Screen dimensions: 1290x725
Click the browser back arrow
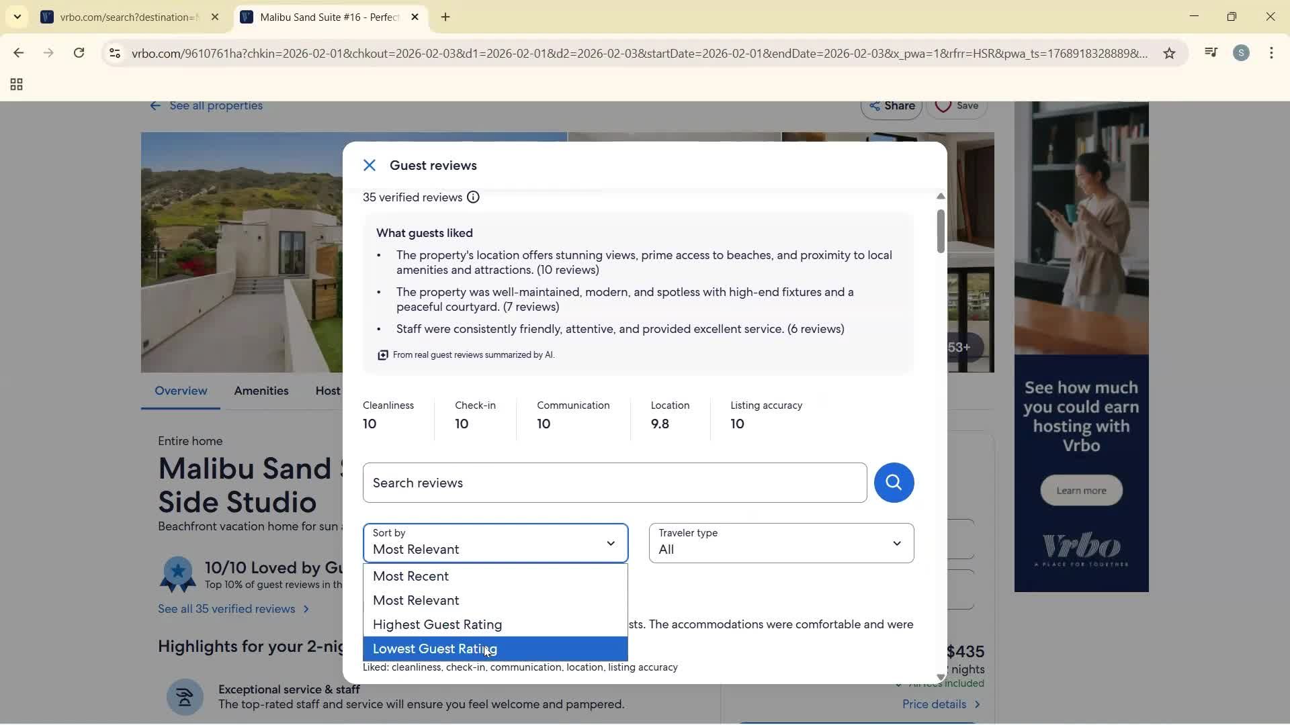pyautogui.click(x=18, y=53)
